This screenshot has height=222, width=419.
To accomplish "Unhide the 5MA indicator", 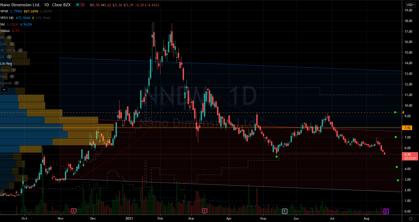I will tap(12, 76).
